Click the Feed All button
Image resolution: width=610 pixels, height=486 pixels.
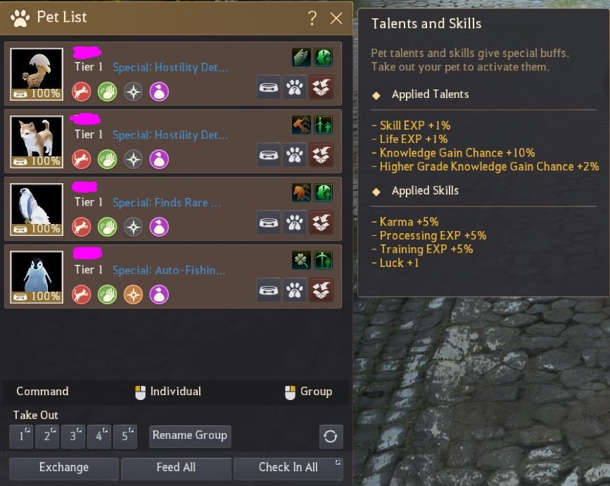pyautogui.click(x=176, y=467)
